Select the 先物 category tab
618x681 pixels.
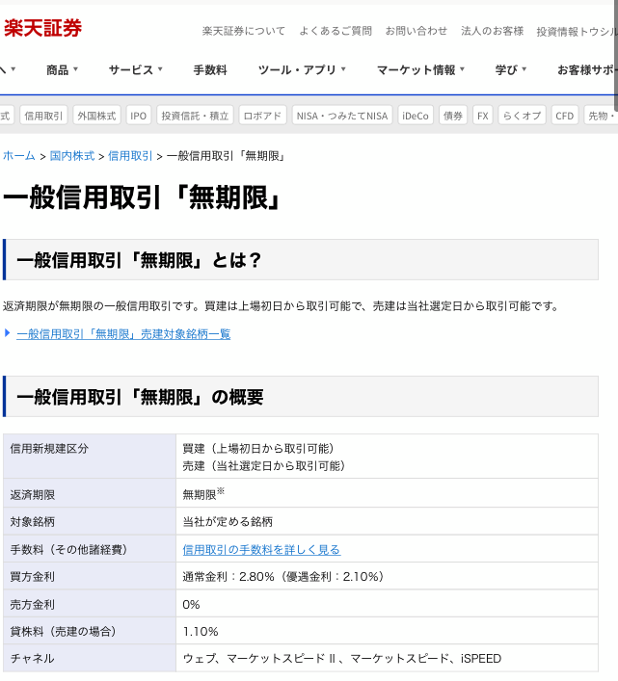tap(601, 116)
